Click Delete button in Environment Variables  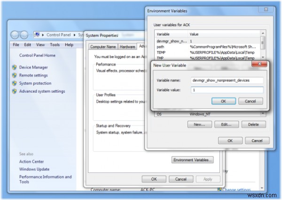click(x=253, y=125)
